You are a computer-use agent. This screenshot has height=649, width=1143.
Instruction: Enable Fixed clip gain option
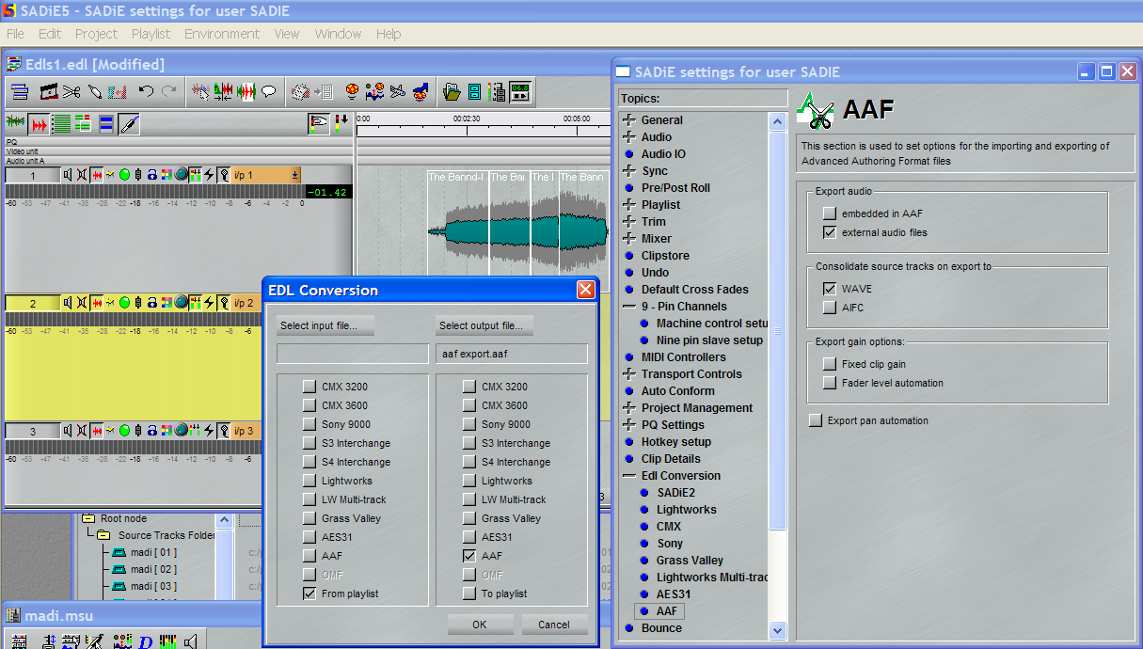829,364
